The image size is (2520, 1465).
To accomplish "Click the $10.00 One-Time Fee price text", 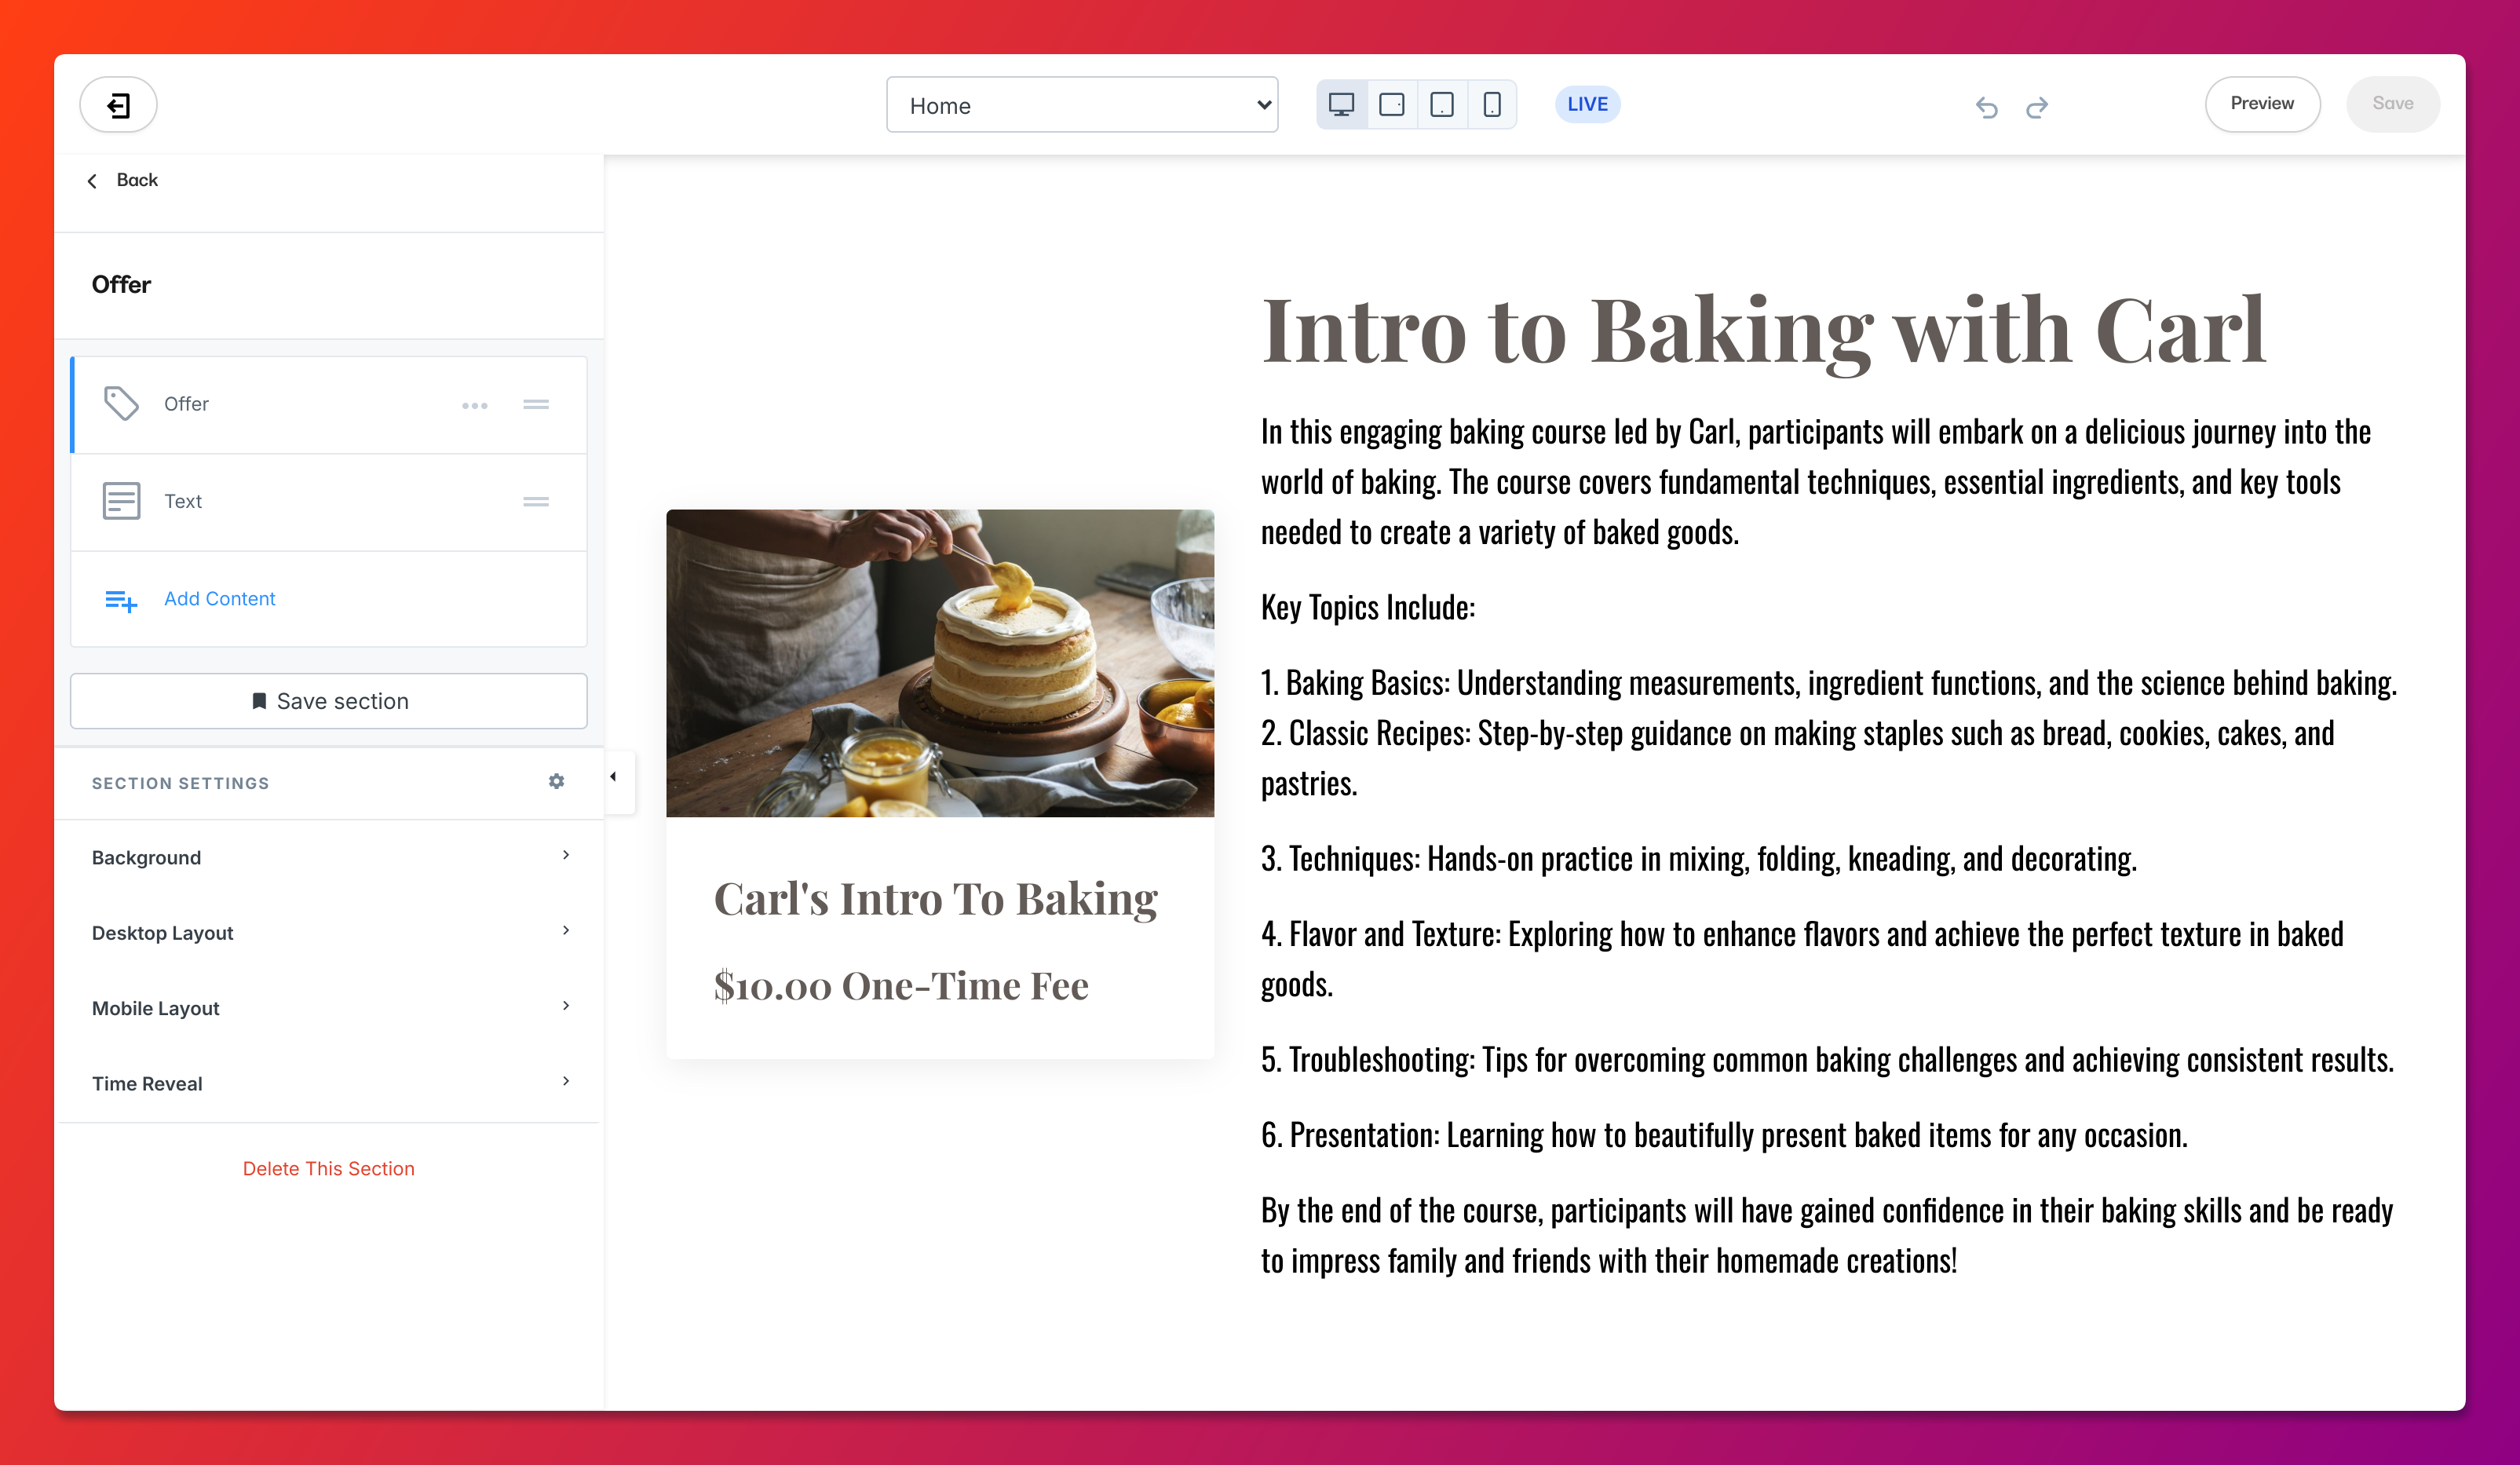I will pos(901,986).
